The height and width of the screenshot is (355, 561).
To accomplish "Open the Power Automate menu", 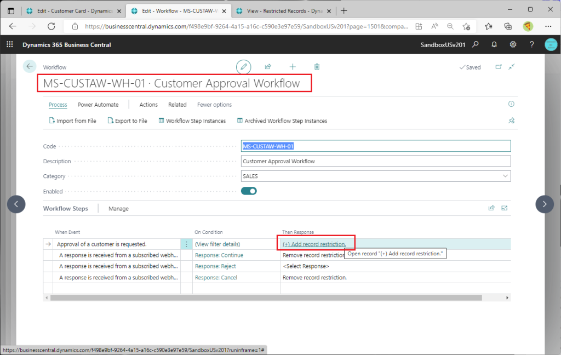I will pyautogui.click(x=98, y=105).
